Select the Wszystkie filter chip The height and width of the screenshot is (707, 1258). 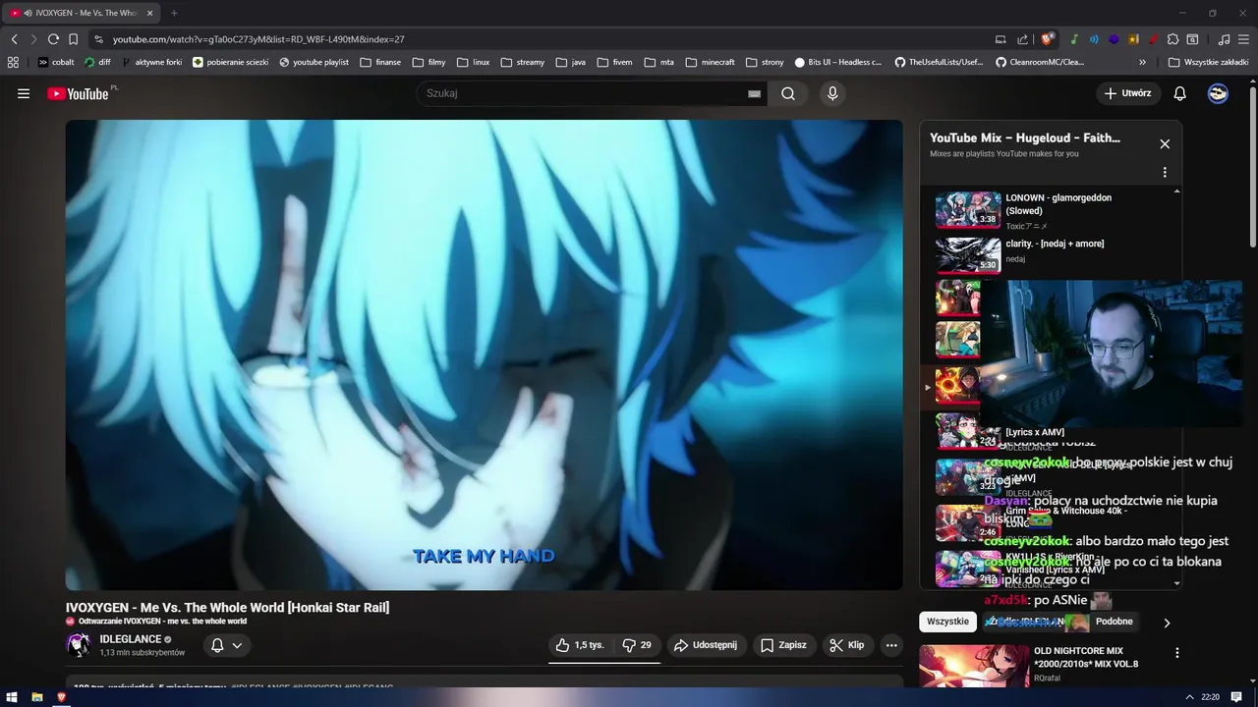coord(947,622)
